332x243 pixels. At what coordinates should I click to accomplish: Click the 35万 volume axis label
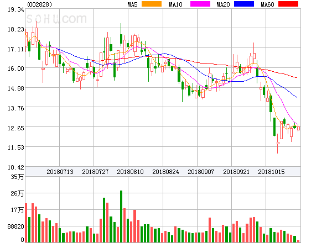[x=17, y=177]
